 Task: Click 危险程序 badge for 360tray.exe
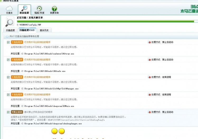pyautogui.click(x=17, y=42)
